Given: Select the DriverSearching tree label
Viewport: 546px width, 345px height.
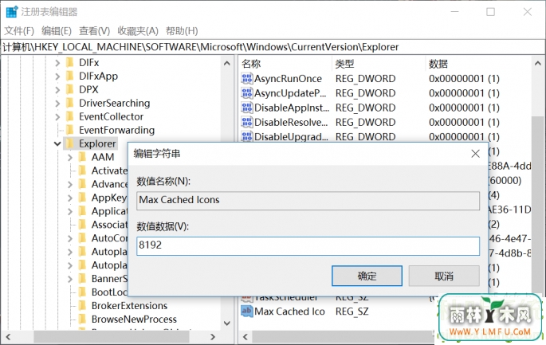Looking at the screenshot, I should click(115, 103).
